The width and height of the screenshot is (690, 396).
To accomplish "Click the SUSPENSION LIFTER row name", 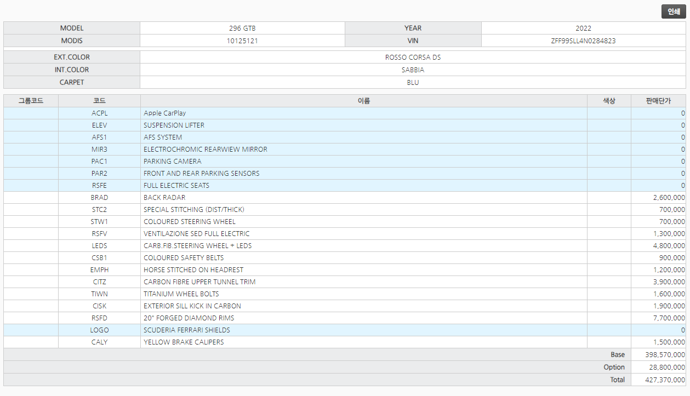I will coord(174,125).
